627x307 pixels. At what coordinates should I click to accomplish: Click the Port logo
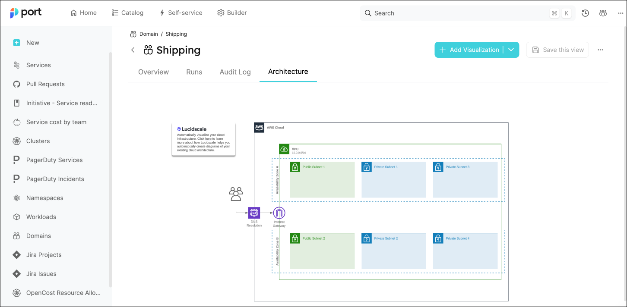pyautogui.click(x=26, y=13)
